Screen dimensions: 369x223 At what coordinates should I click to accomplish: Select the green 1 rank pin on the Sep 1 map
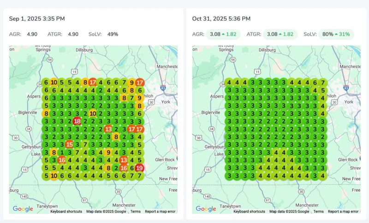(x=62, y=153)
